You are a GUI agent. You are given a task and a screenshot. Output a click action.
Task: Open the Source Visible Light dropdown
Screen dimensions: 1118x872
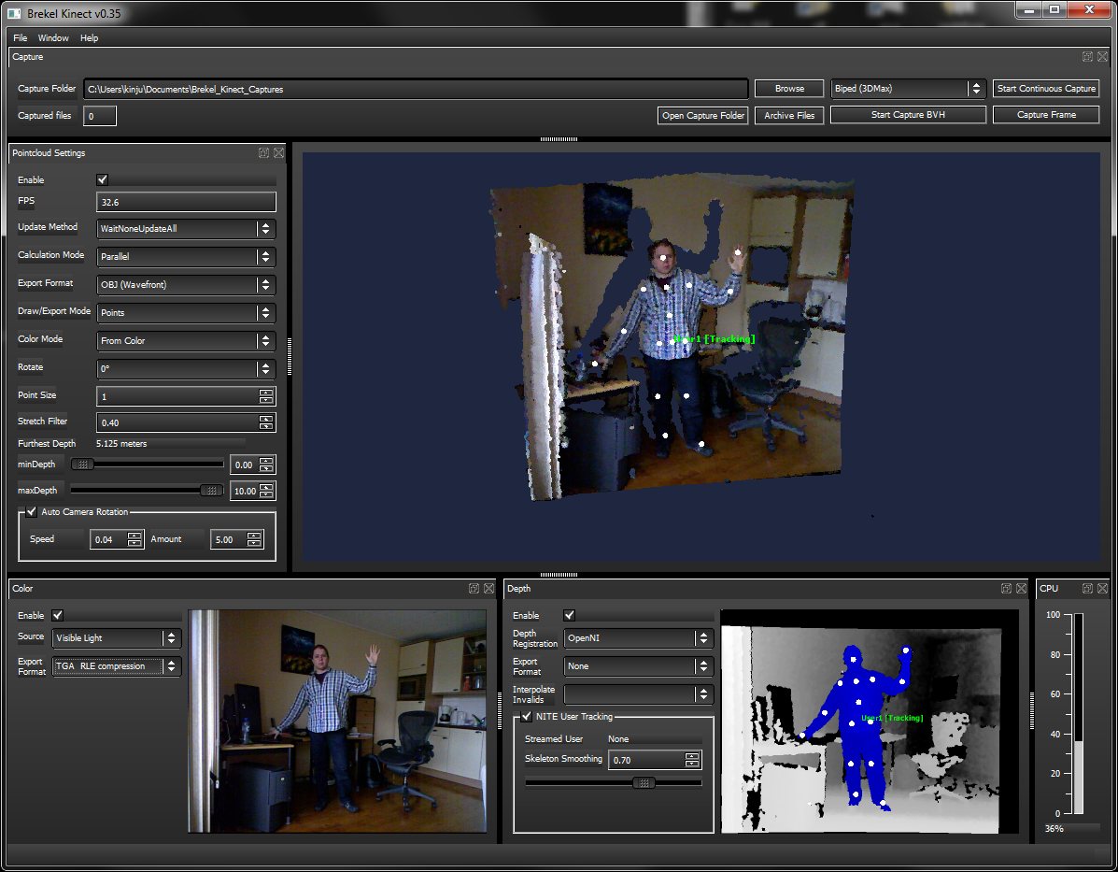(x=117, y=638)
